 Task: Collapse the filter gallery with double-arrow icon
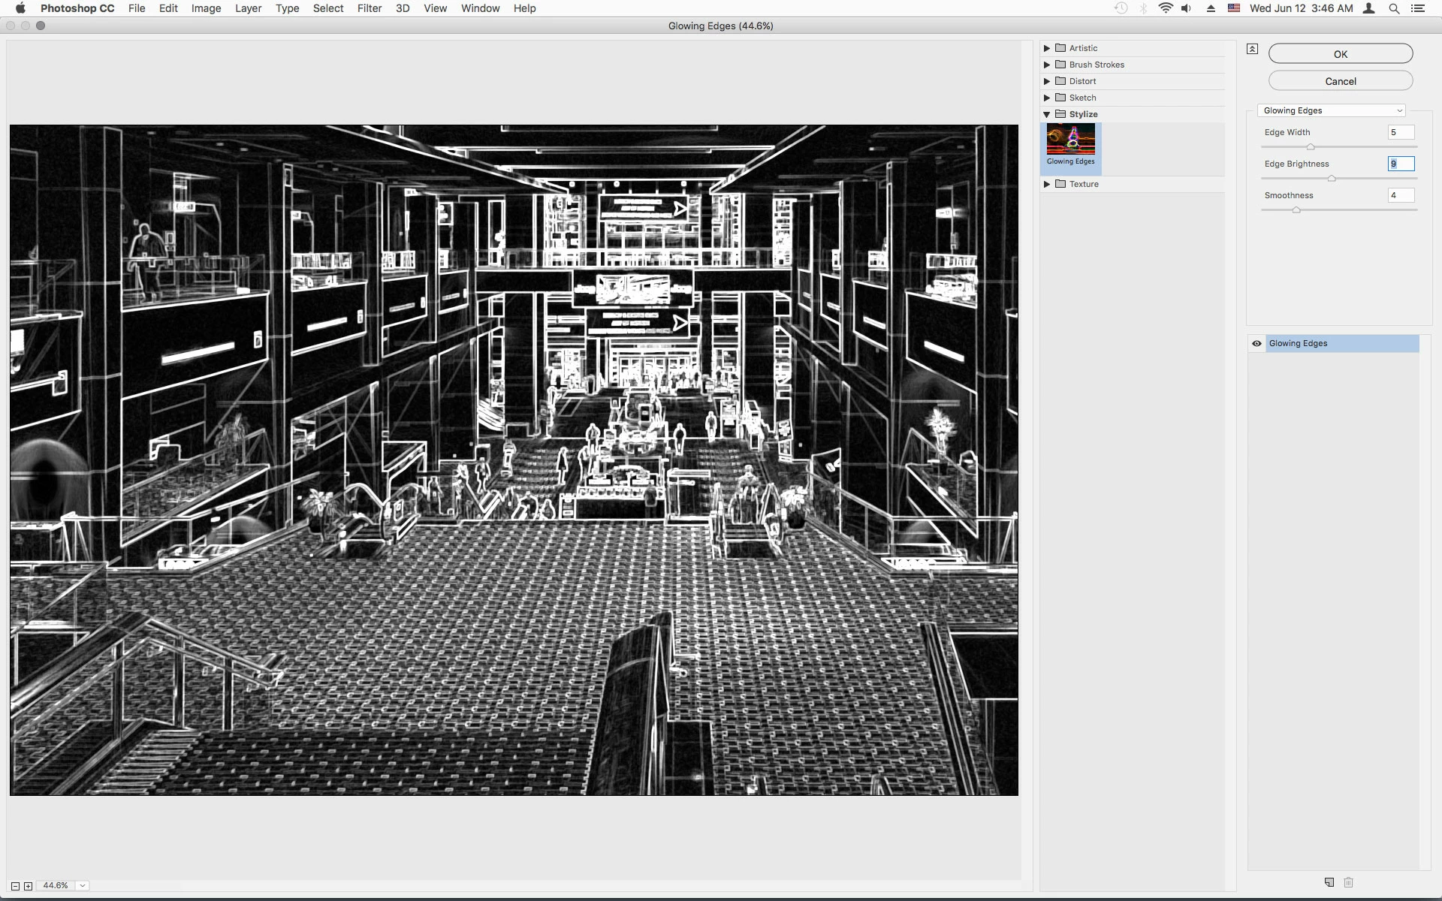tap(1252, 49)
